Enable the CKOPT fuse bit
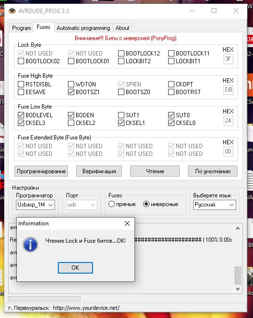This screenshot has height=318, width=253. click(171, 84)
